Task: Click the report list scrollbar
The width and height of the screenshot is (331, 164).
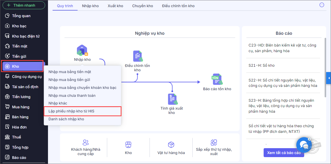Action: 325,68
